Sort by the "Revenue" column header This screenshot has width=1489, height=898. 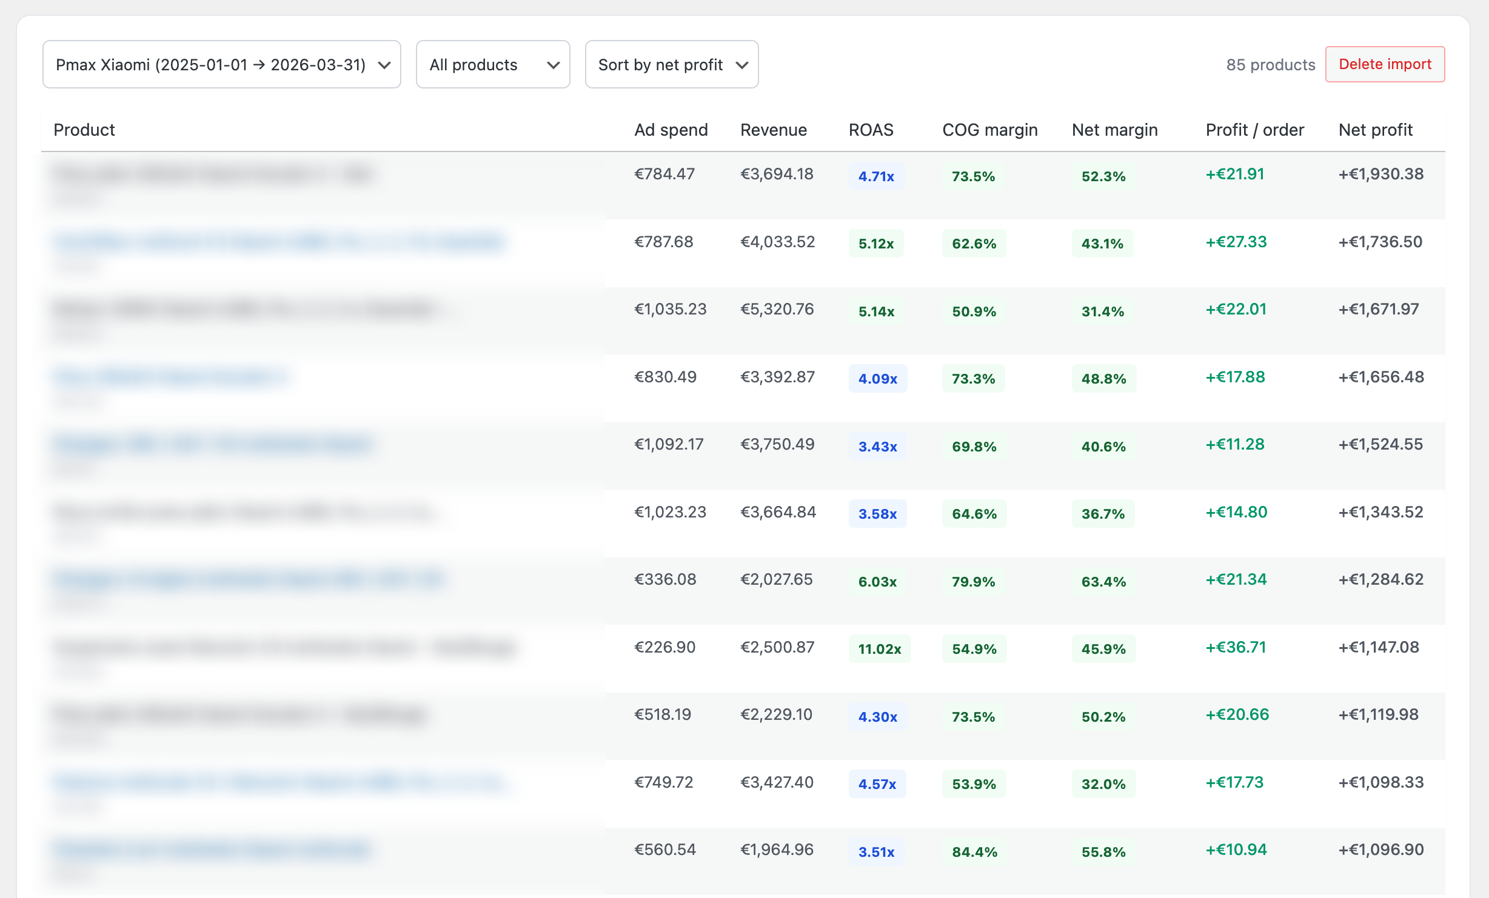[x=774, y=130]
